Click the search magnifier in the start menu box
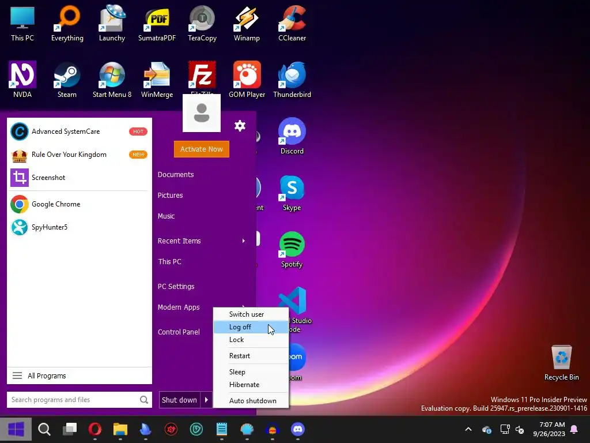590x443 pixels. click(143, 400)
